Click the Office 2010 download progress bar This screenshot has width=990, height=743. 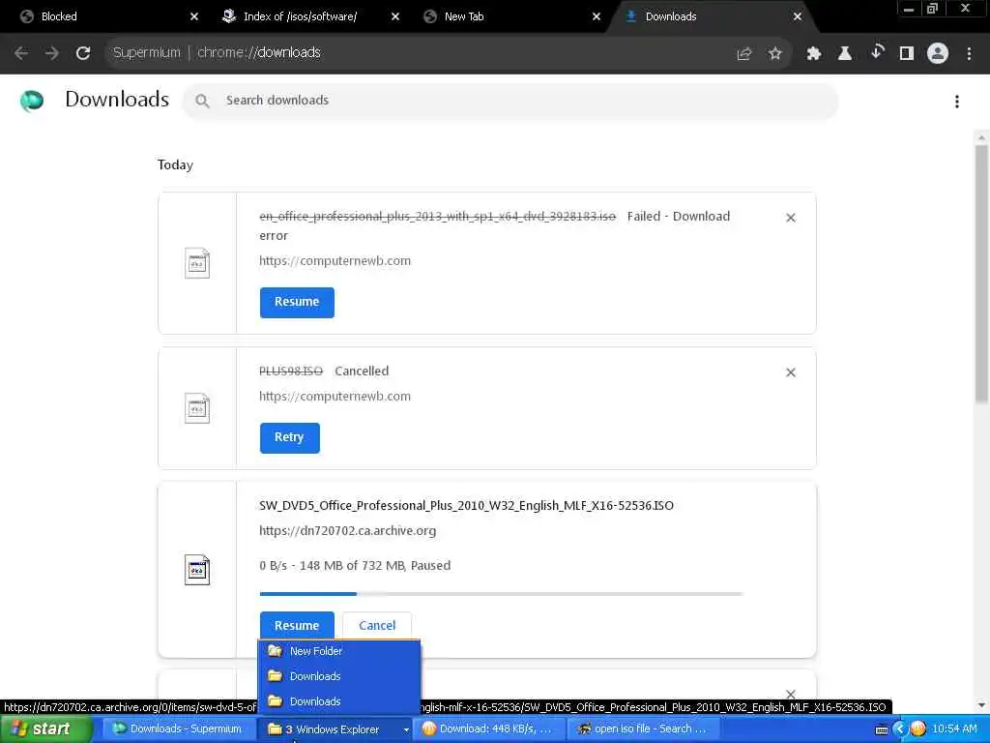click(502, 594)
